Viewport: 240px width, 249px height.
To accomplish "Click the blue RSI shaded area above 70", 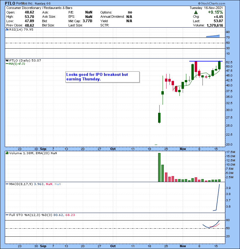I will tap(214, 36).
